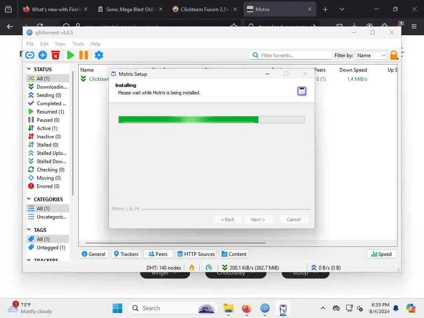The height and width of the screenshot is (318, 424).
Task: Open File Explorer from the taskbar
Action: tap(228, 308)
